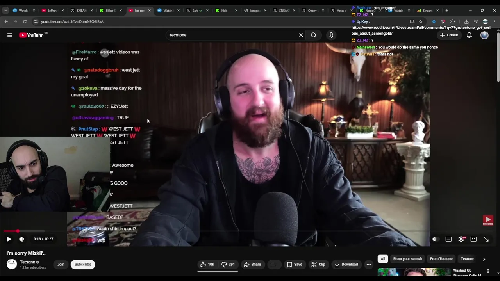Screen dimensions: 500x281
Task: Dislike the video showing 291
Action: (x=228, y=265)
